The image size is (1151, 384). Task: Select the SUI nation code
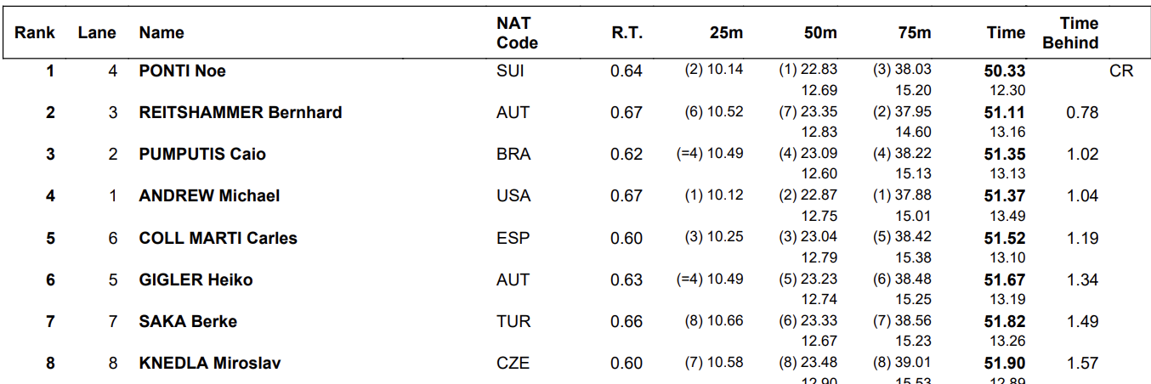[510, 71]
